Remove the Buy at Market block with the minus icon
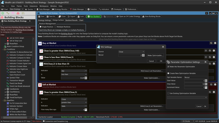This screenshot has width=219, height=123. pos(215,43)
